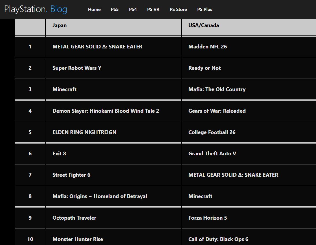The height and width of the screenshot is (245, 316).
Task: Select Japan rank 1 METAL GEAR SOLID Δ: SNAKE EATER
Action: coord(113,47)
